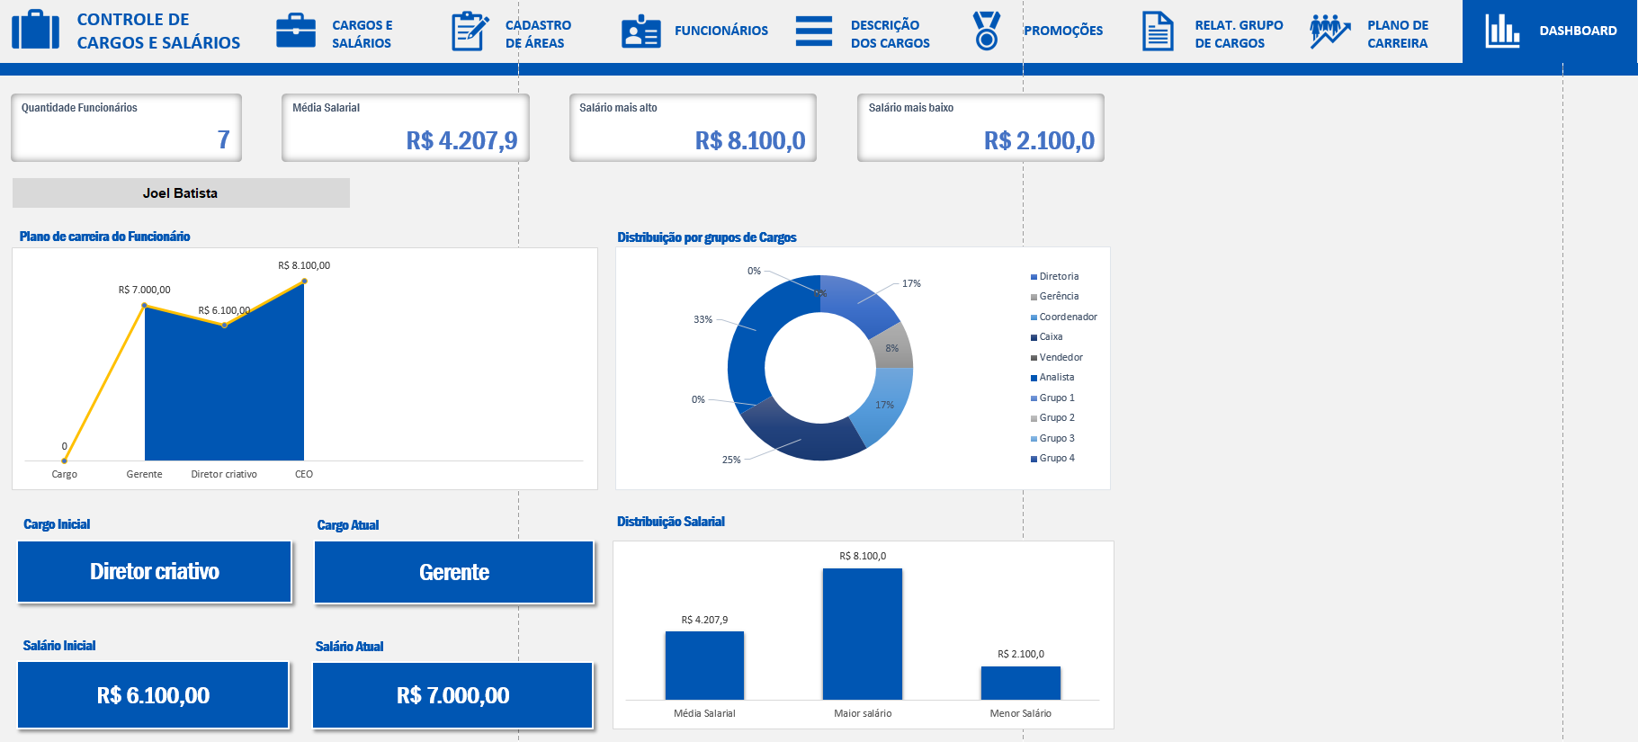Click the R$ 8.100,00 CEO data point
The height and width of the screenshot is (742, 1638).
pos(304,282)
